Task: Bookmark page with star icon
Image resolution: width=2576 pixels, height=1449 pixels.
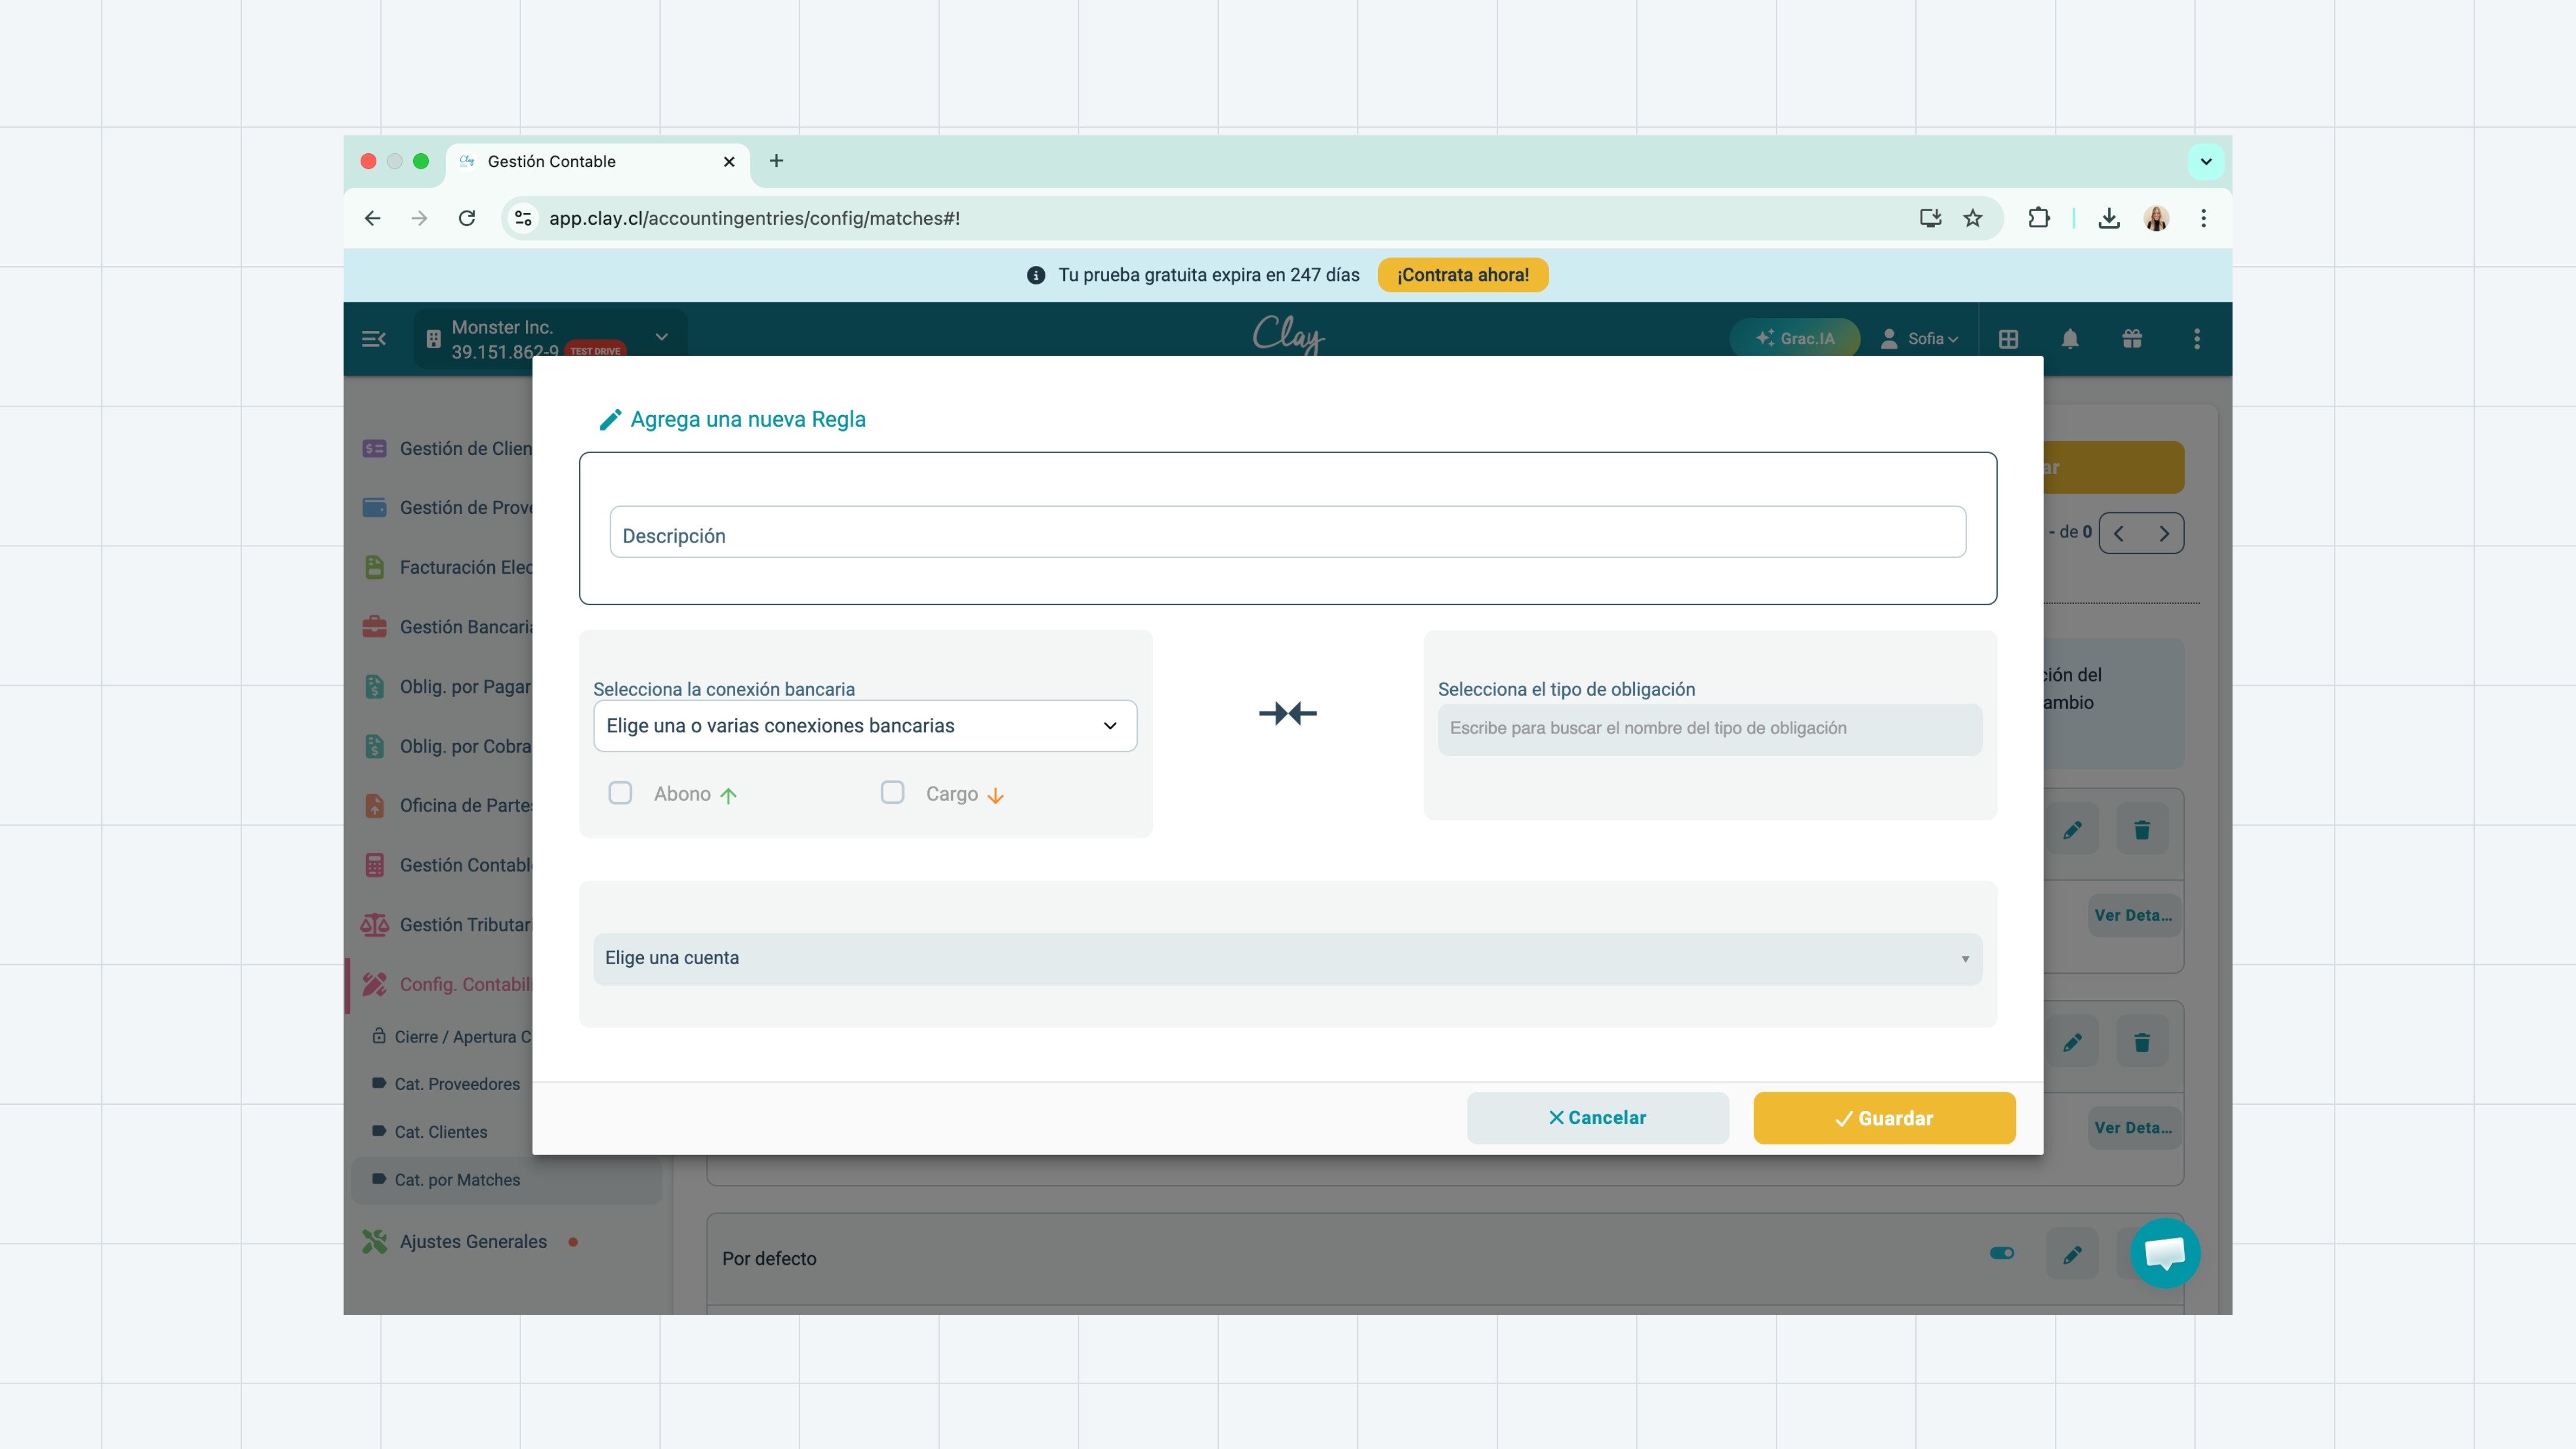Action: pos(1972,218)
